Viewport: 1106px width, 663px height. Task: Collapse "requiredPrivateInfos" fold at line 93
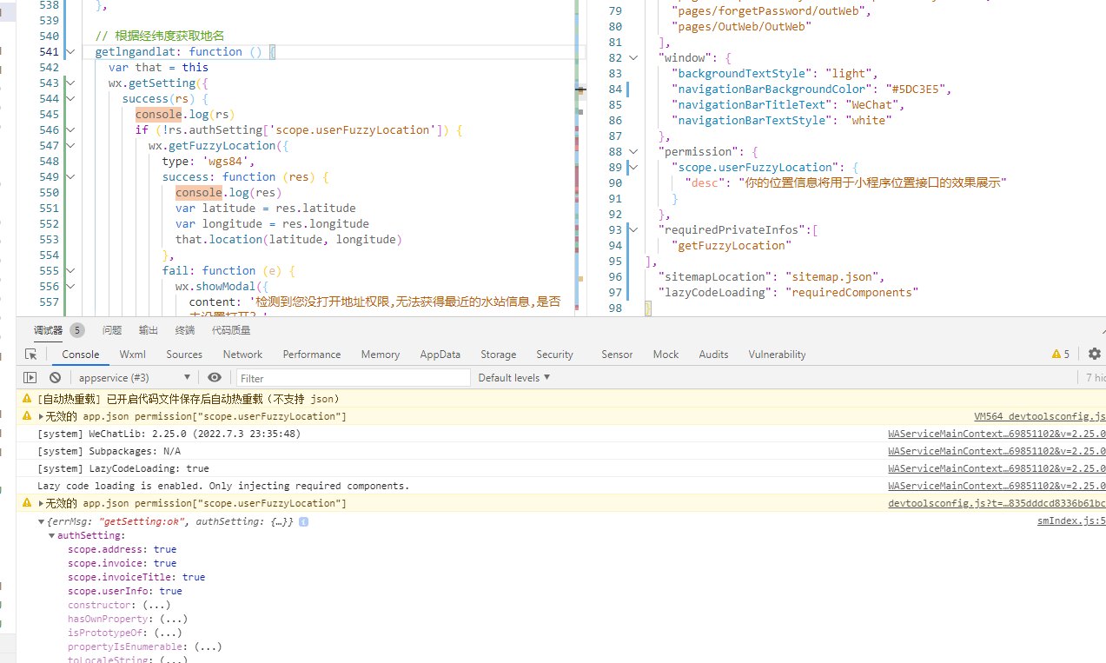pyautogui.click(x=633, y=230)
